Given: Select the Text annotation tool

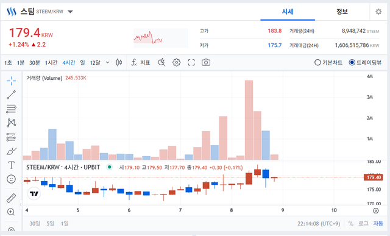Looking at the screenshot, I should click(x=11, y=165).
